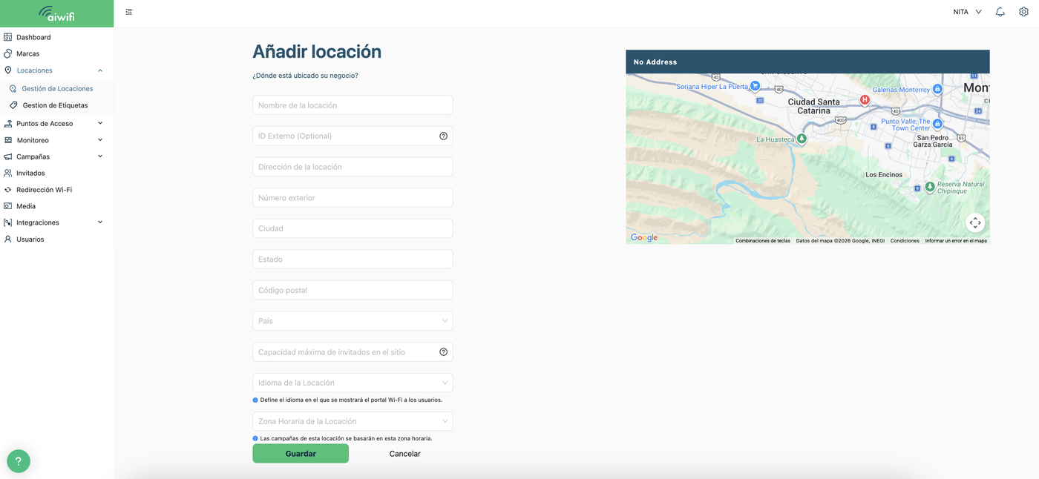This screenshot has height=479, width=1039.
Task: Click the Integraciones sidebar icon
Action: point(8,222)
